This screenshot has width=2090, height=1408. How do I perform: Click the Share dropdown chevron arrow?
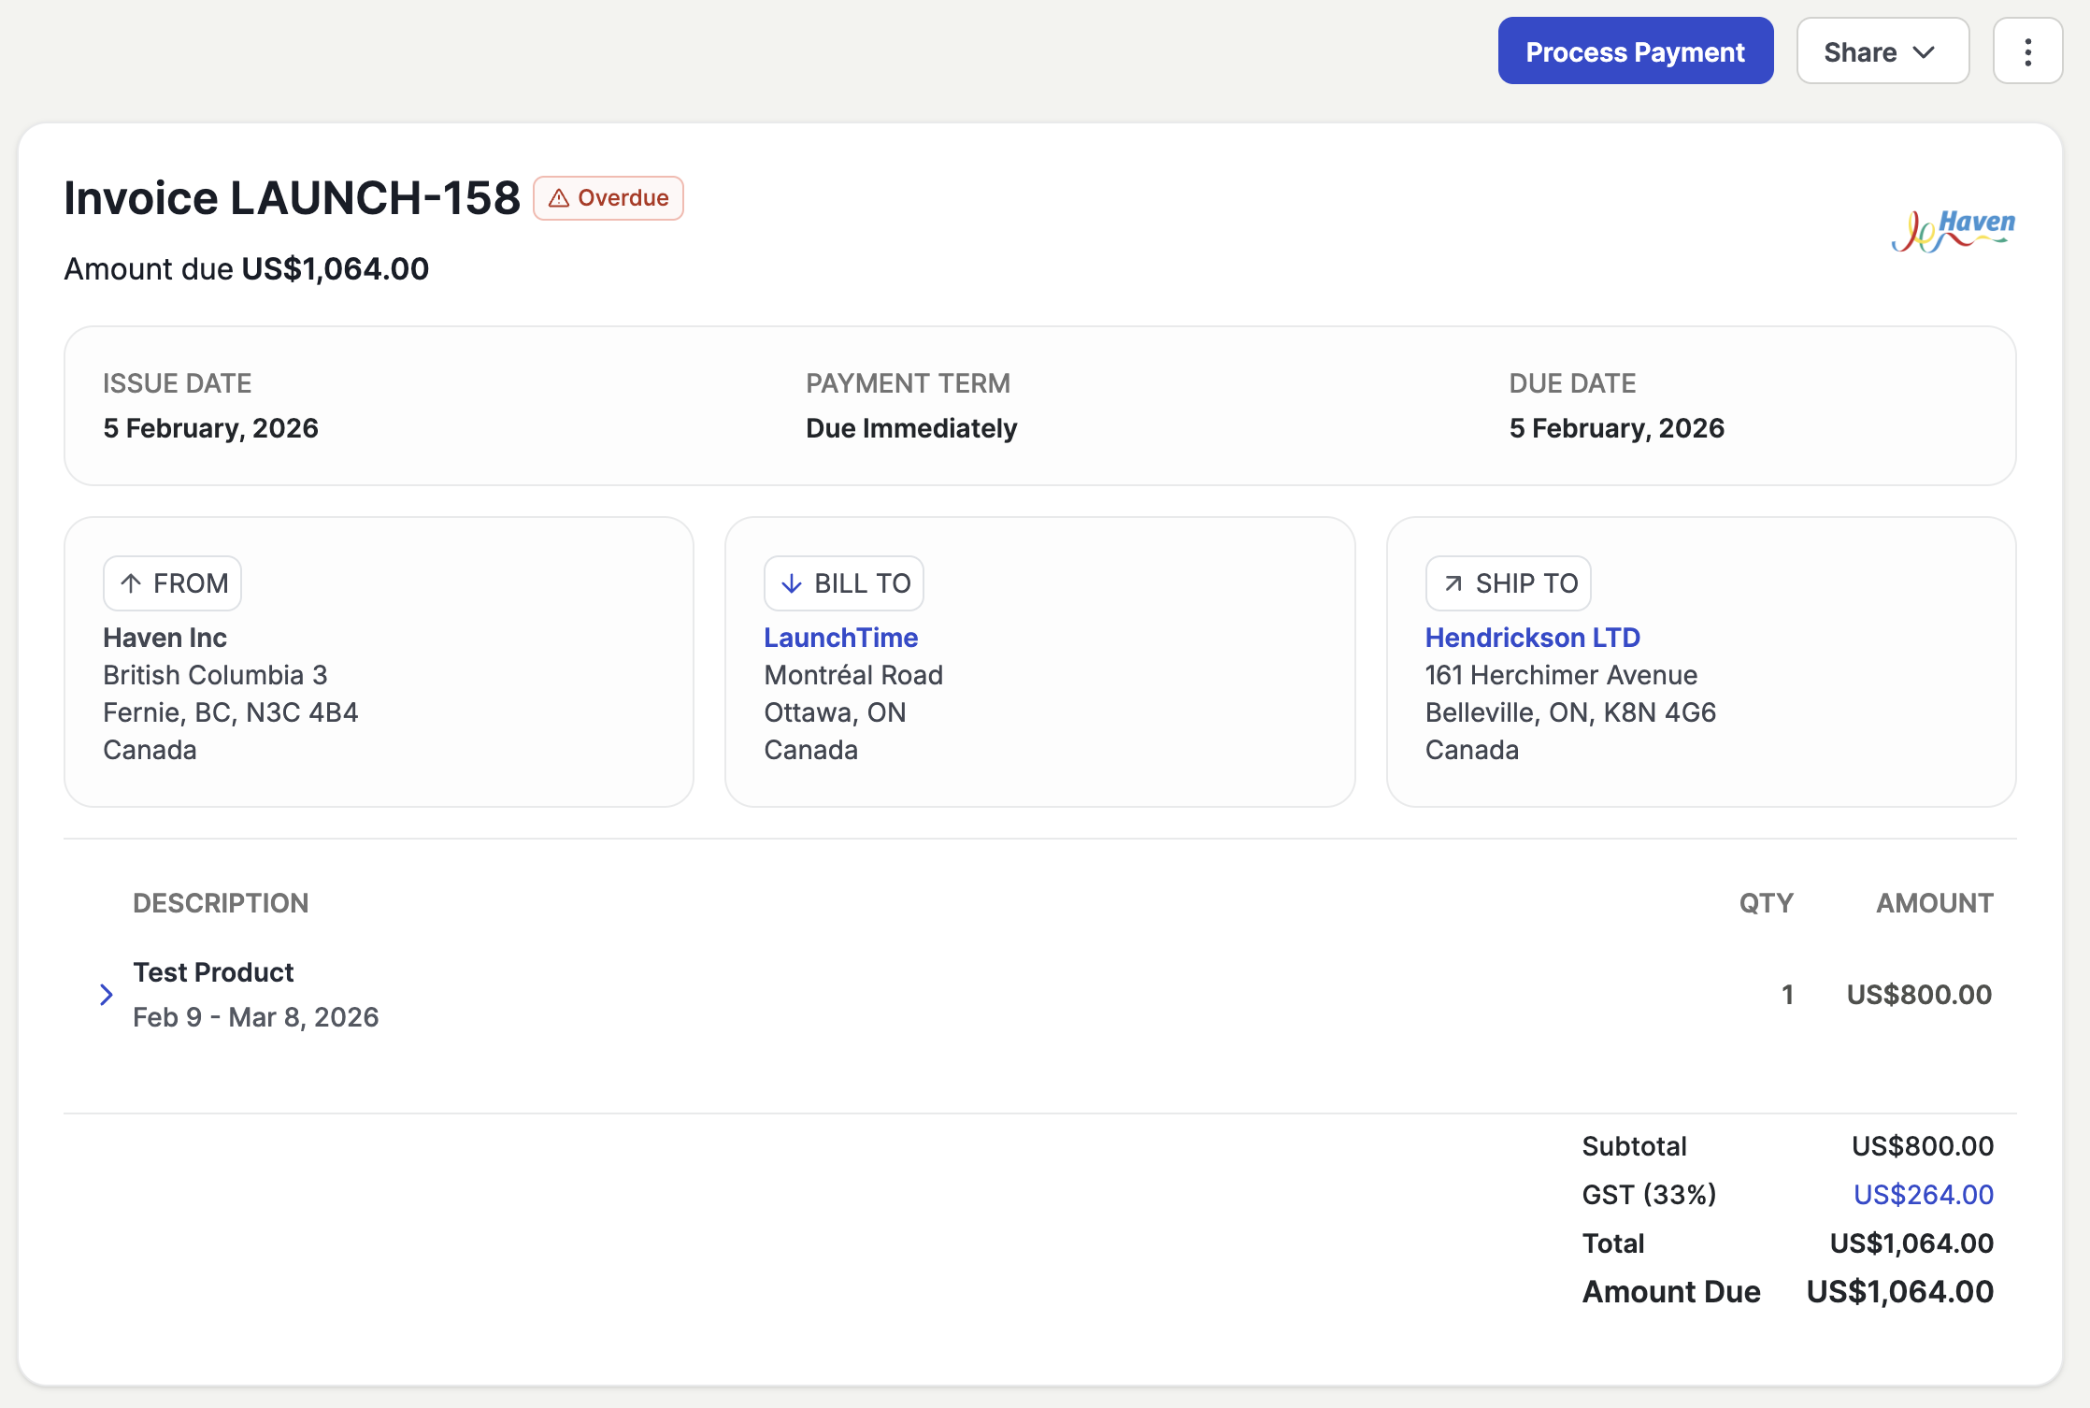pyautogui.click(x=1924, y=51)
